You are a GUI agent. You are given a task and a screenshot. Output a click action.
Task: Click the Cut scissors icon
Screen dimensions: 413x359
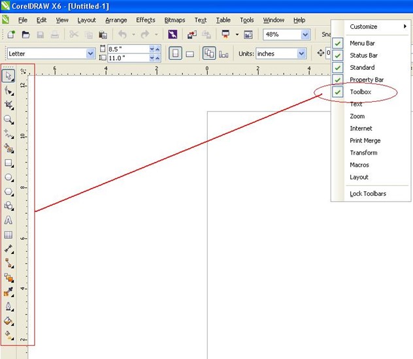pos(74,35)
